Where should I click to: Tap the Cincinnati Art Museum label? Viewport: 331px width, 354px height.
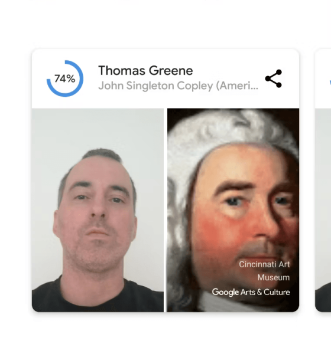pos(264,270)
